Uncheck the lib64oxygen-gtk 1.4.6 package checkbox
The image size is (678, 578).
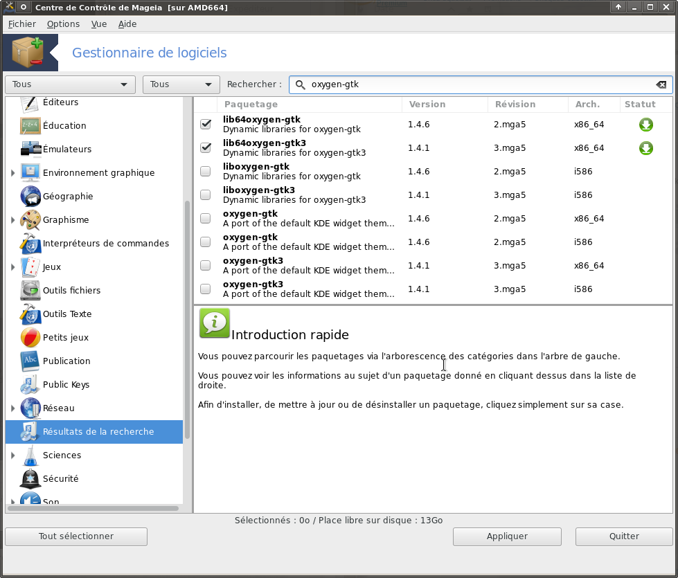[x=206, y=124]
